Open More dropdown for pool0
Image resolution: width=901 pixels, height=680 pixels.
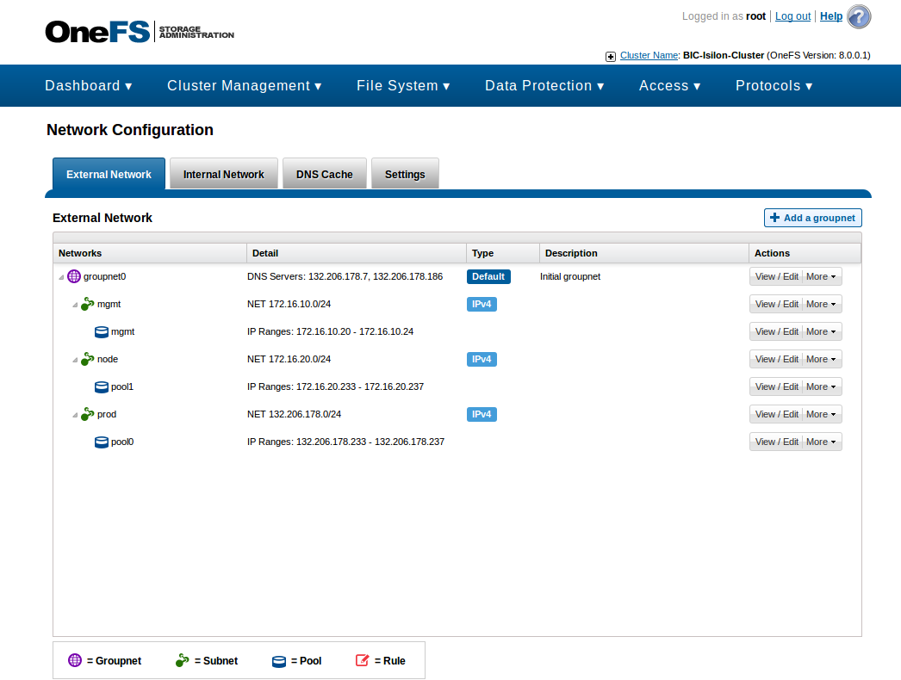tap(822, 442)
